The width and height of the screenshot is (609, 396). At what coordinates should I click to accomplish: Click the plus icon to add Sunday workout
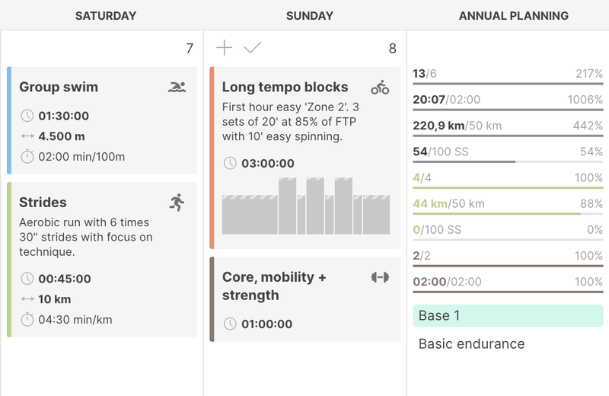[x=224, y=48]
